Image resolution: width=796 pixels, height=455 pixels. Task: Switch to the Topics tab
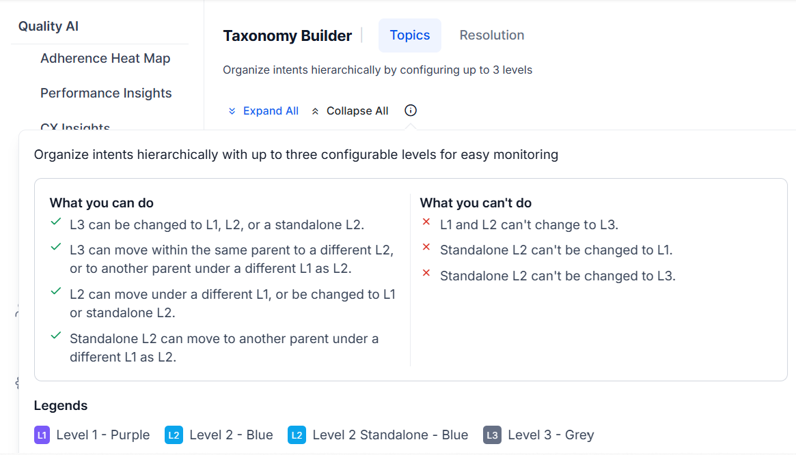(410, 35)
